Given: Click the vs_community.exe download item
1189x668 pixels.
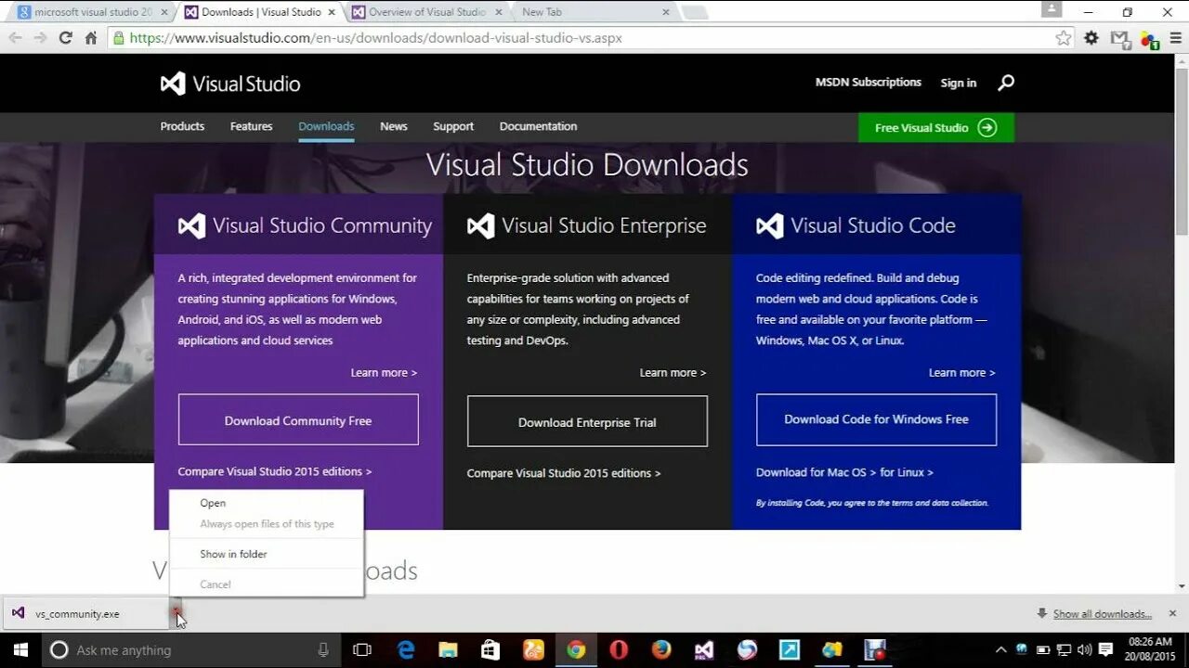Looking at the screenshot, I should [x=85, y=613].
